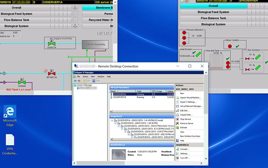Click the down arrow beside left Overall row
The height and width of the screenshot is (168, 268).
pyautogui.click(x=75, y=7)
